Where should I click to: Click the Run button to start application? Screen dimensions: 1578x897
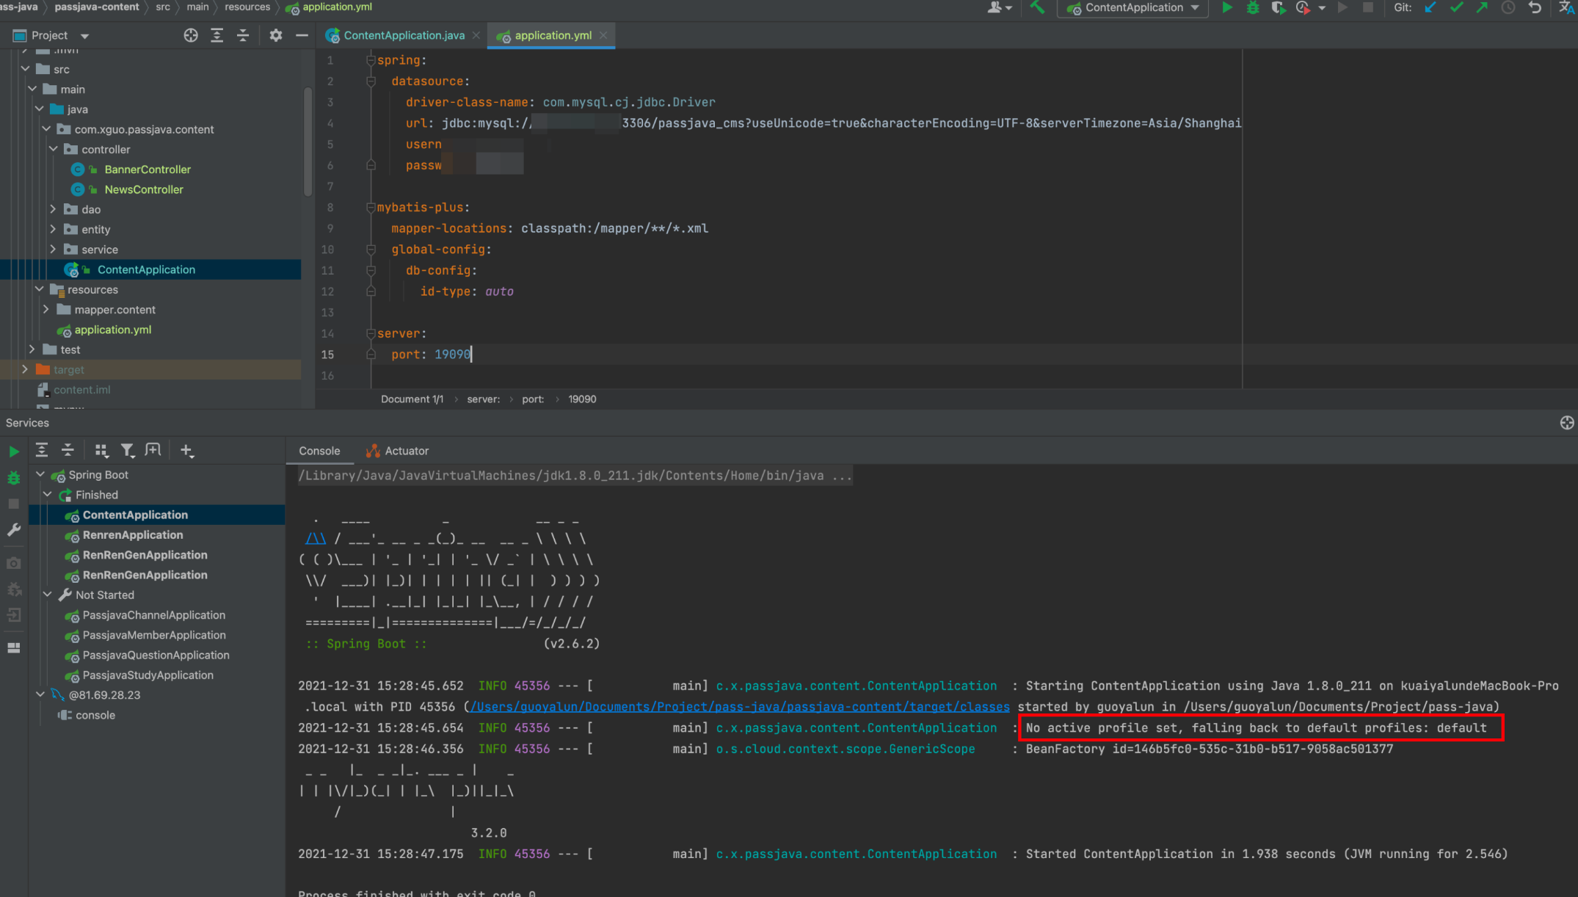(x=1226, y=9)
